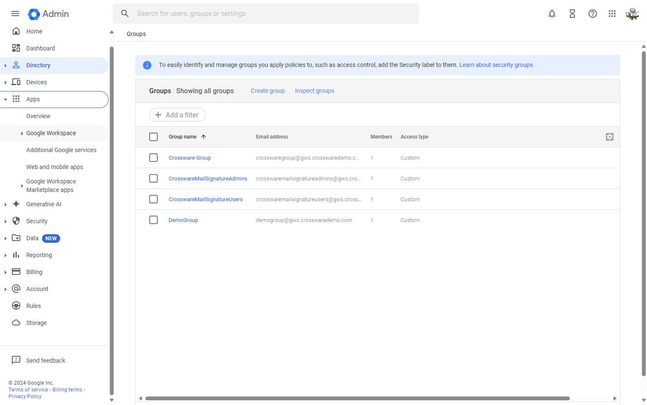This screenshot has width=647, height=405.
Task: Open the hourglass tasks icon
Action: (x=572, y=14)
